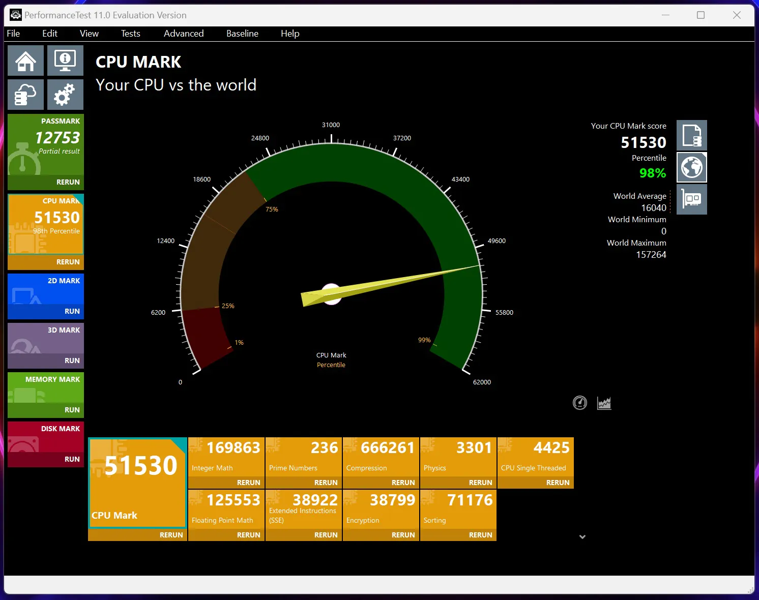Click the saved baseline document icon
Screen dimensions: 759x600
coord(692,135)
